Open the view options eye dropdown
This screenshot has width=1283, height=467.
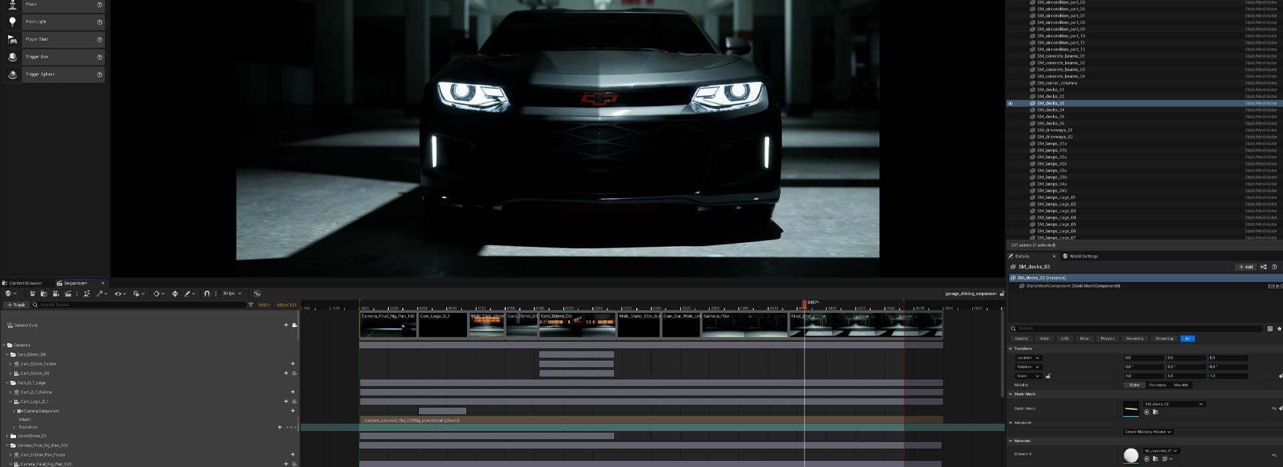coord(120,294)
